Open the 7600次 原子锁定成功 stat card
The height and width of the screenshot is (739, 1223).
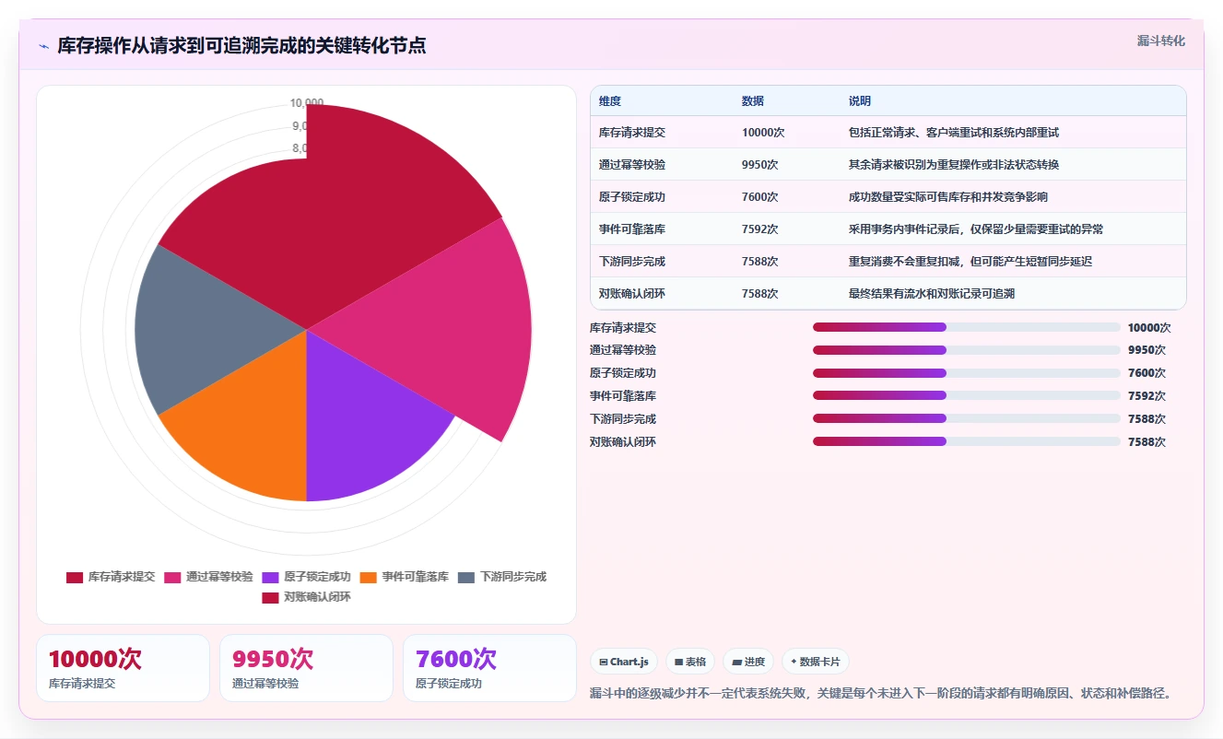[490, 668]
